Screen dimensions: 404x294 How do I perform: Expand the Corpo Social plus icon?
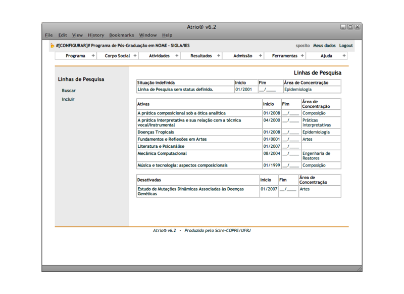pyautogui.click(x=135, y=56)
